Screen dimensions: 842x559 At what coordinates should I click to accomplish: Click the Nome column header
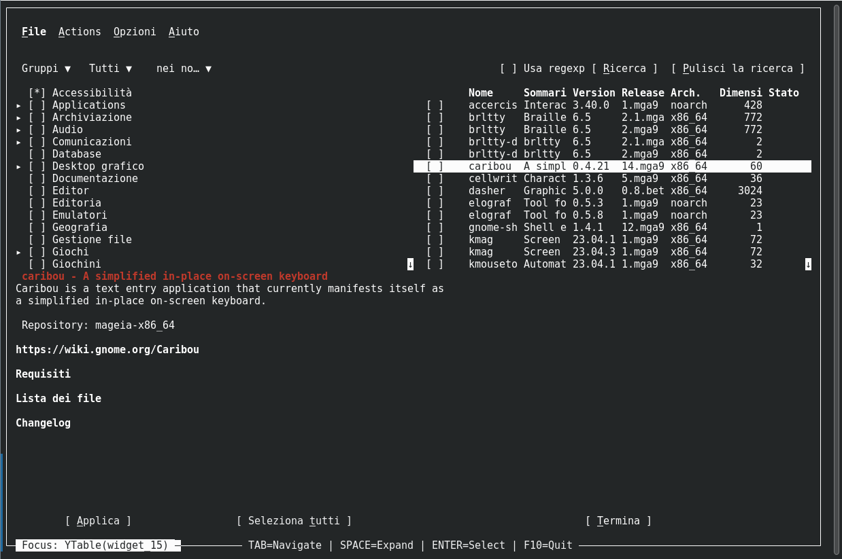point(481,93)
